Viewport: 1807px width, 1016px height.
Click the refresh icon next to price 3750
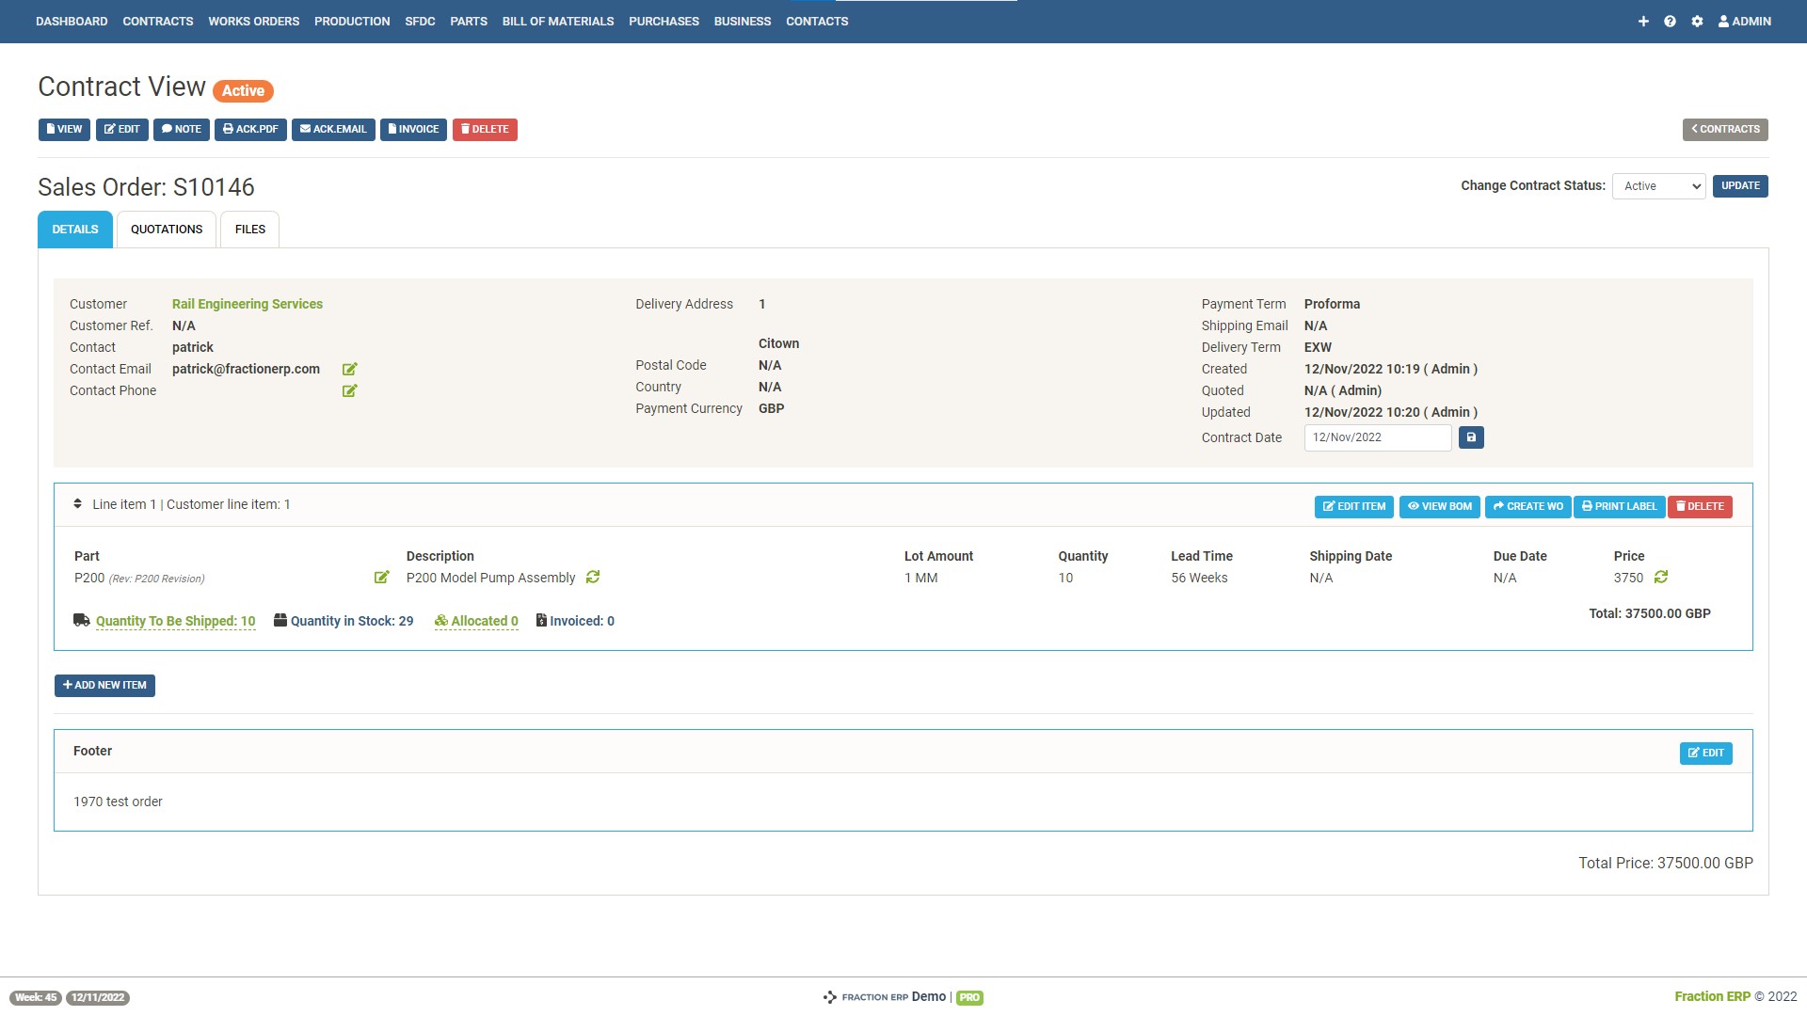[x=1659, y=577]
